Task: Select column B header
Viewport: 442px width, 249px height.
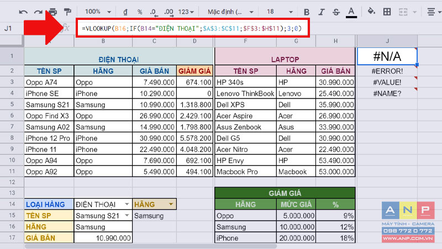Action: [x=103, y=41]
